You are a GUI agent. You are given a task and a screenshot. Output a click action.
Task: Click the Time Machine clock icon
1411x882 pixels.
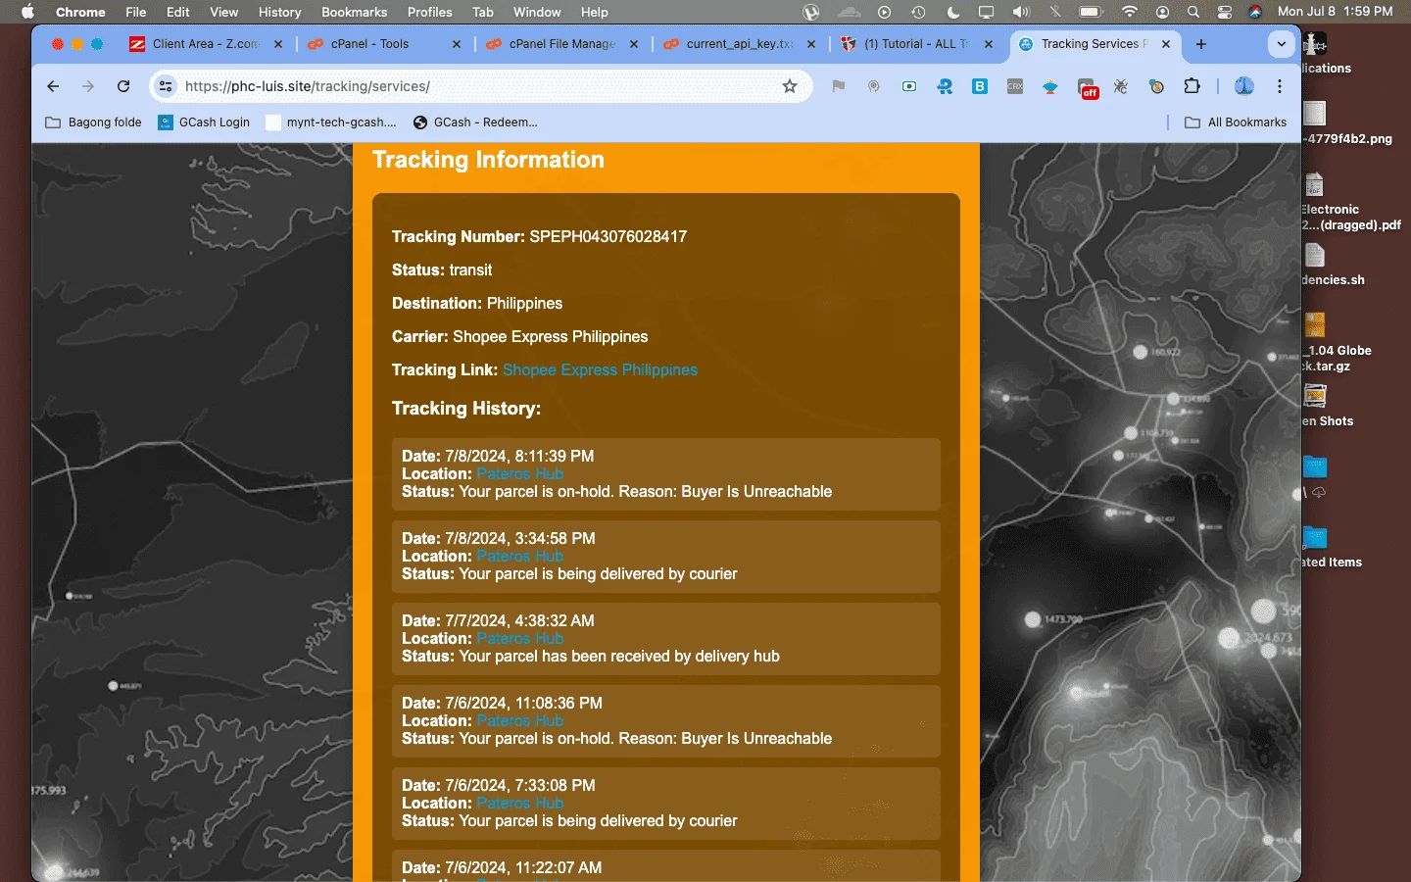coord(918,12)
